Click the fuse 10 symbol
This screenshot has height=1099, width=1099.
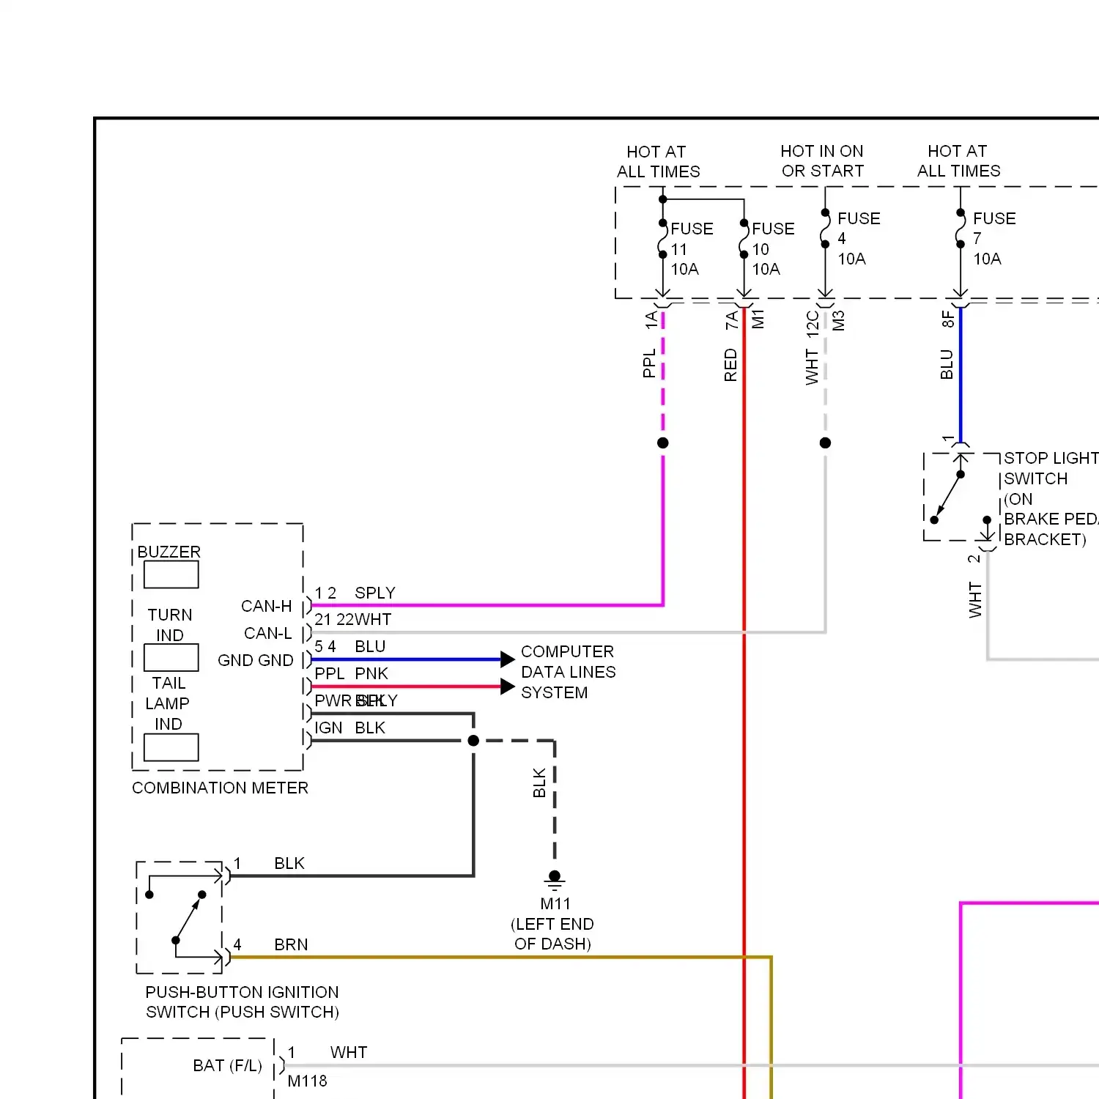coord(744,239)
